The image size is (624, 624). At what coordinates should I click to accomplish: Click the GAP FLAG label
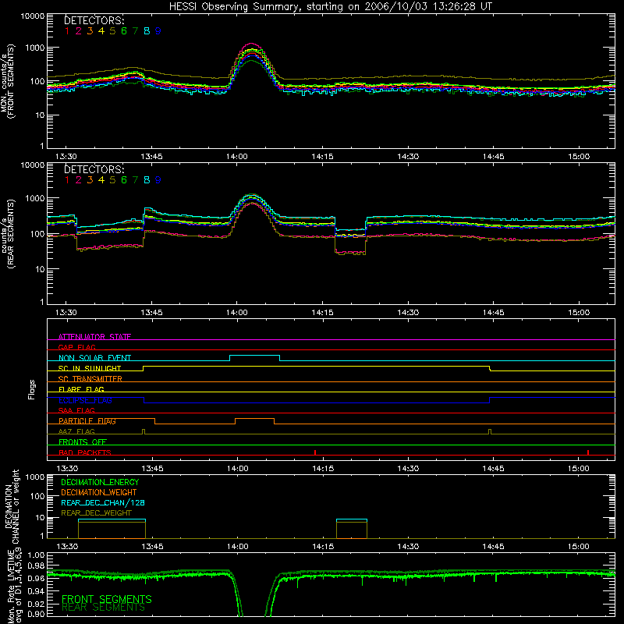tap(76, 347)
